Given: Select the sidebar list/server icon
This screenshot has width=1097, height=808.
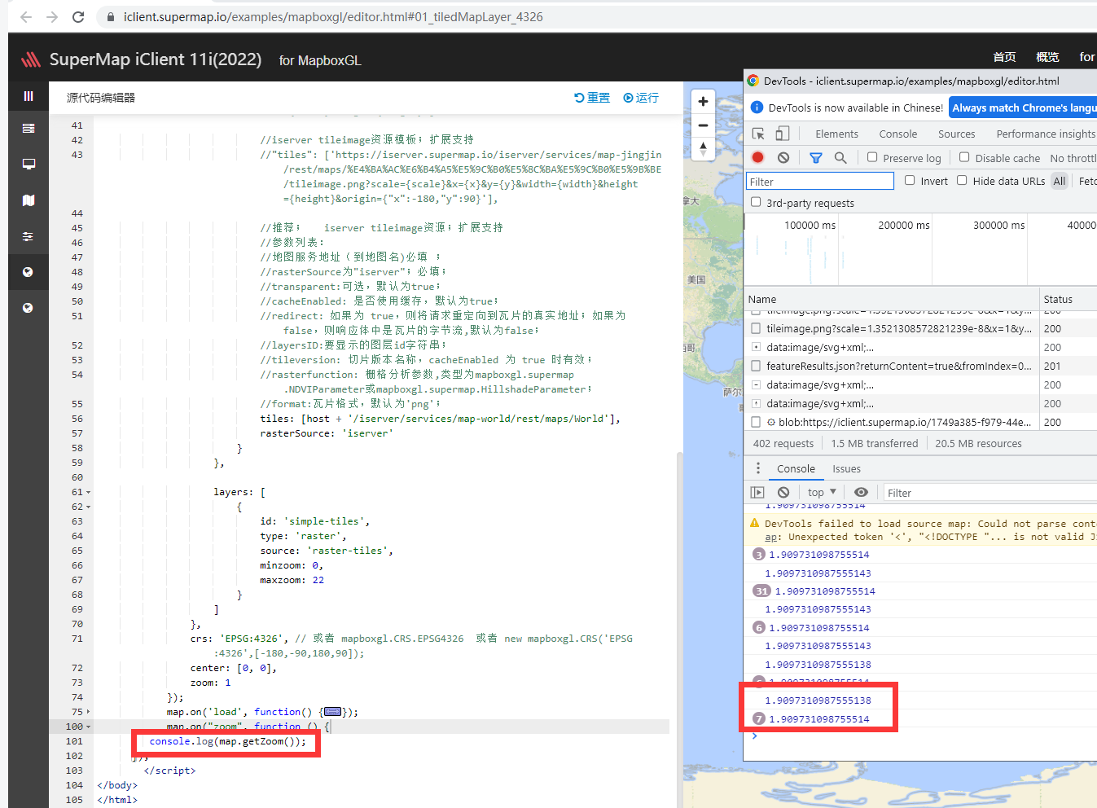Looking at the screenshot, I should 29,128.
